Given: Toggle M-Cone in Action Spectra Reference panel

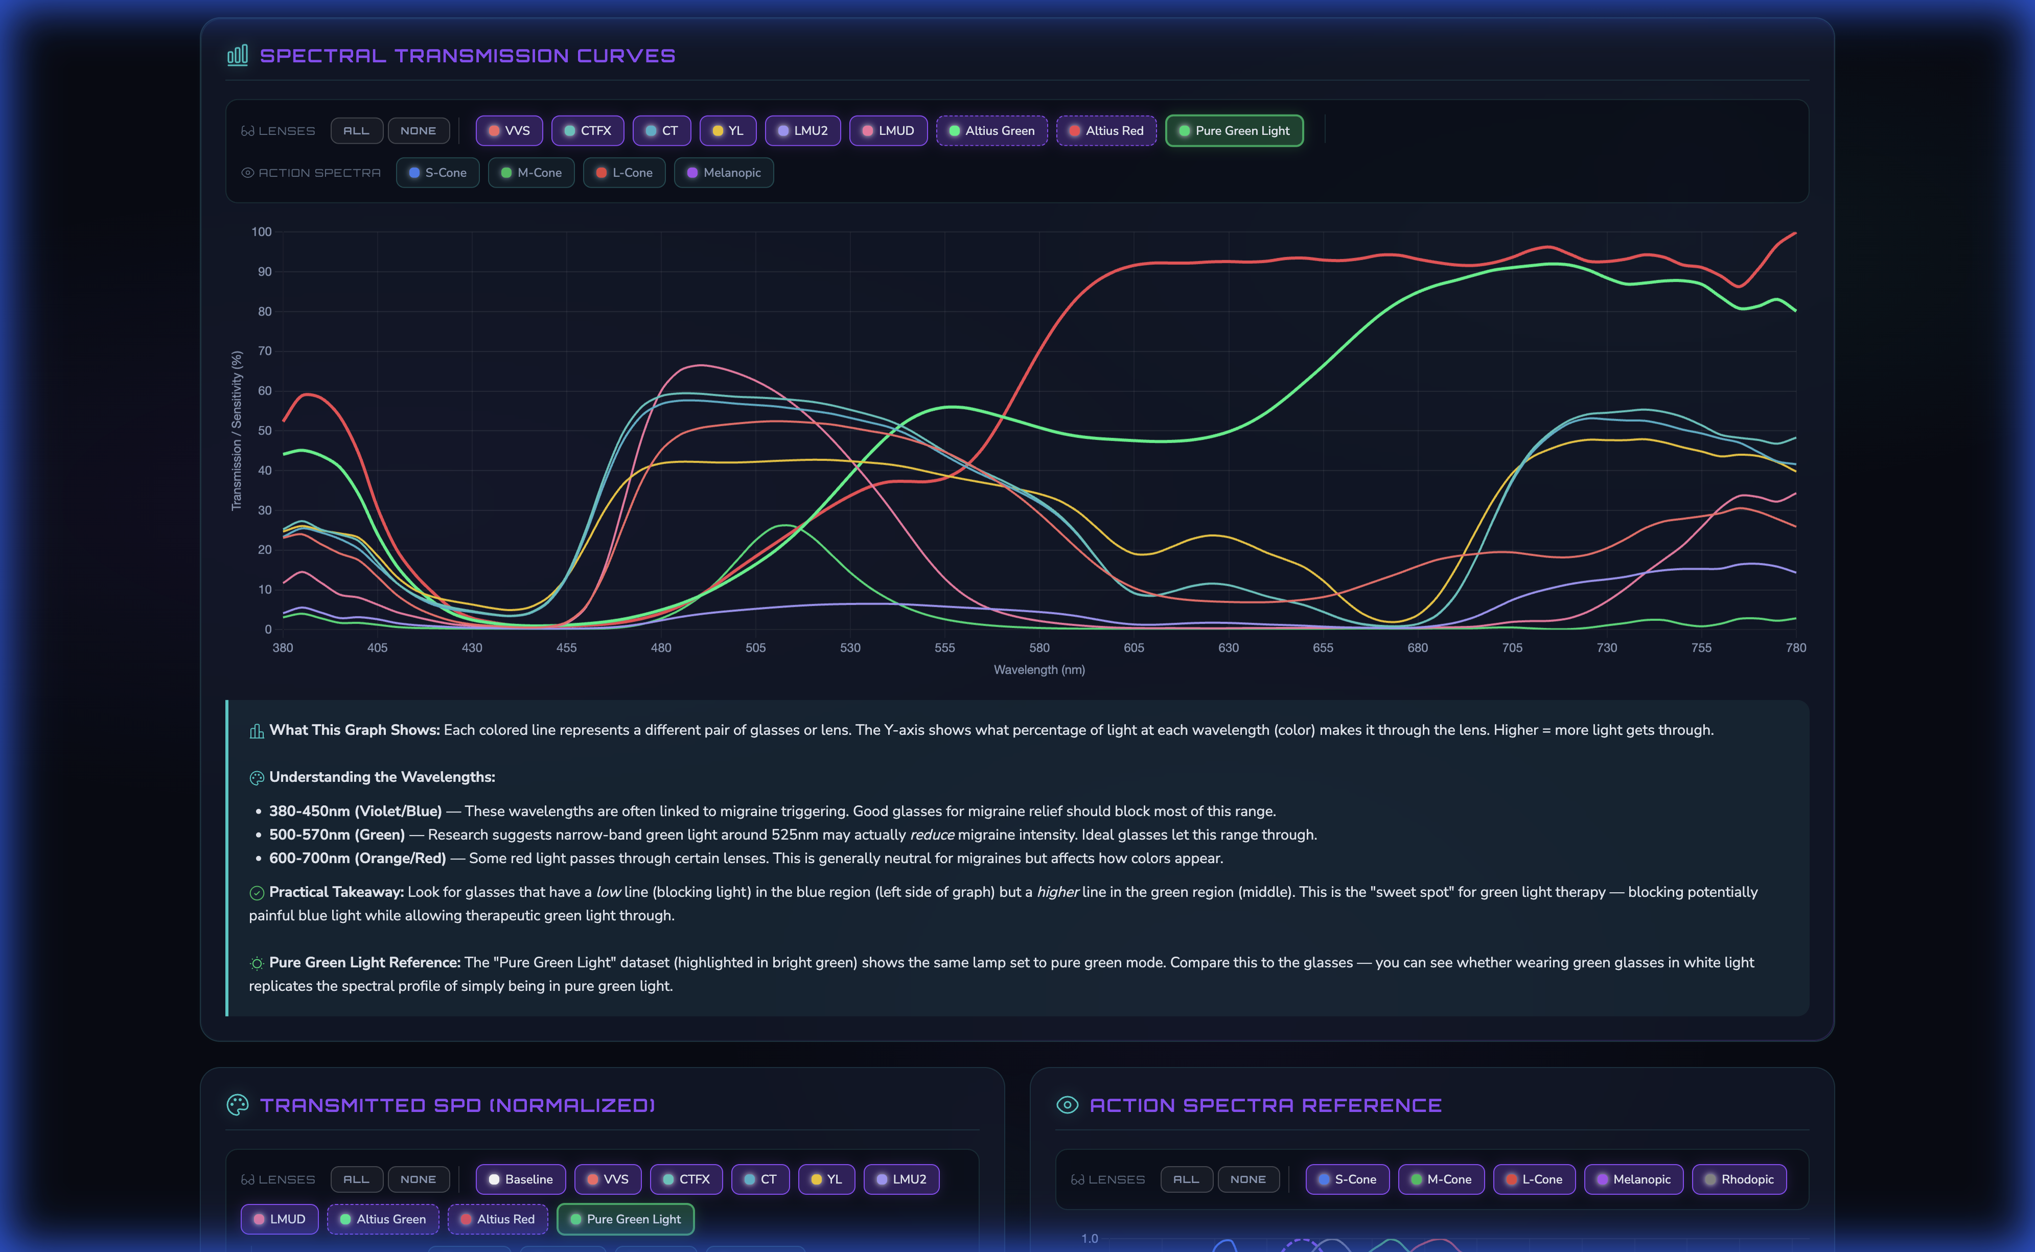Looking at the screenshot, I should click(x=1441, y=1179).
